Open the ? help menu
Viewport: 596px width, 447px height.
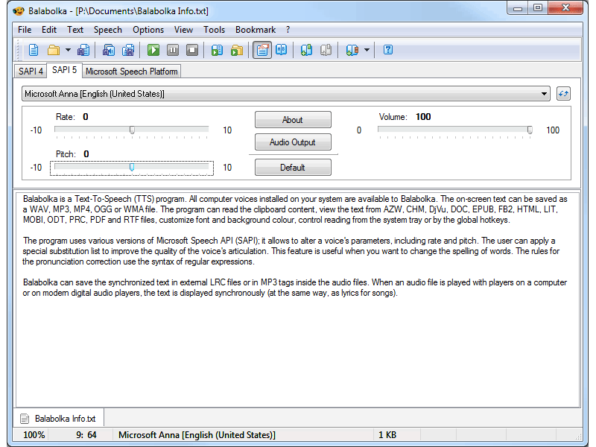tap(288, 30)
